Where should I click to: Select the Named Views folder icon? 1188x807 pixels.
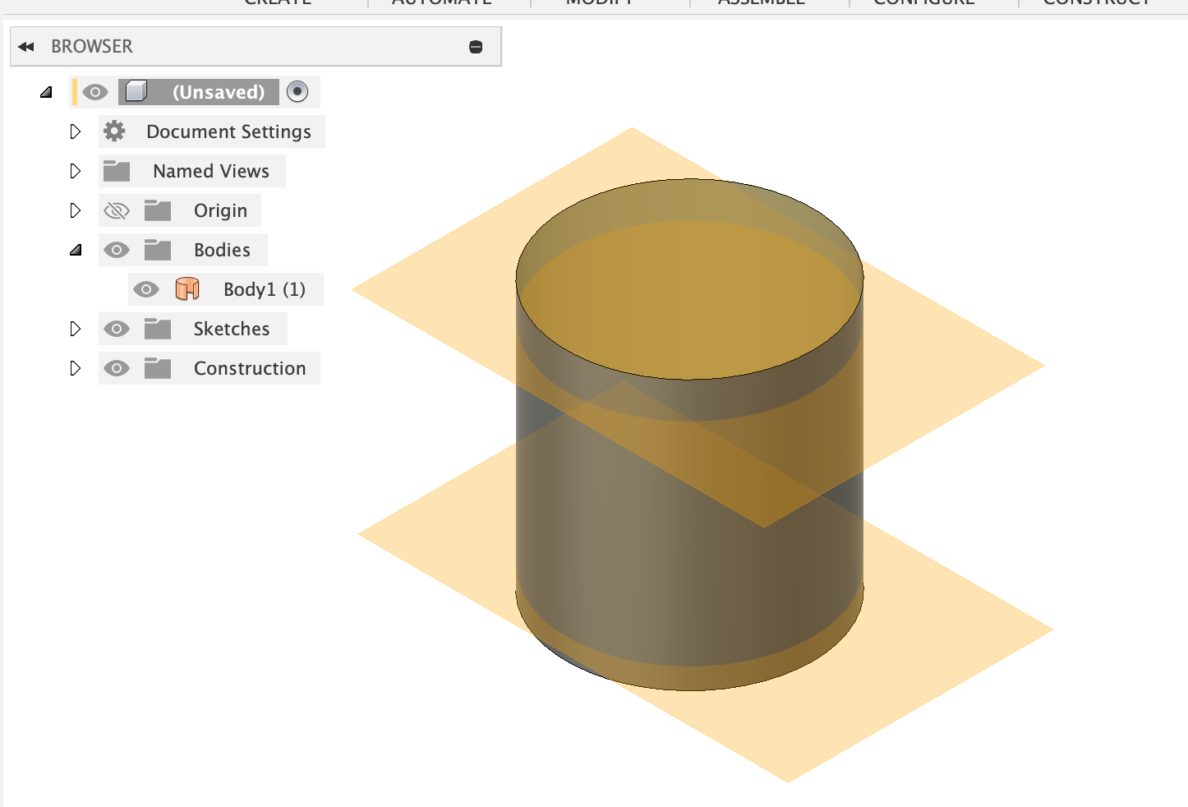pos(117,170)
